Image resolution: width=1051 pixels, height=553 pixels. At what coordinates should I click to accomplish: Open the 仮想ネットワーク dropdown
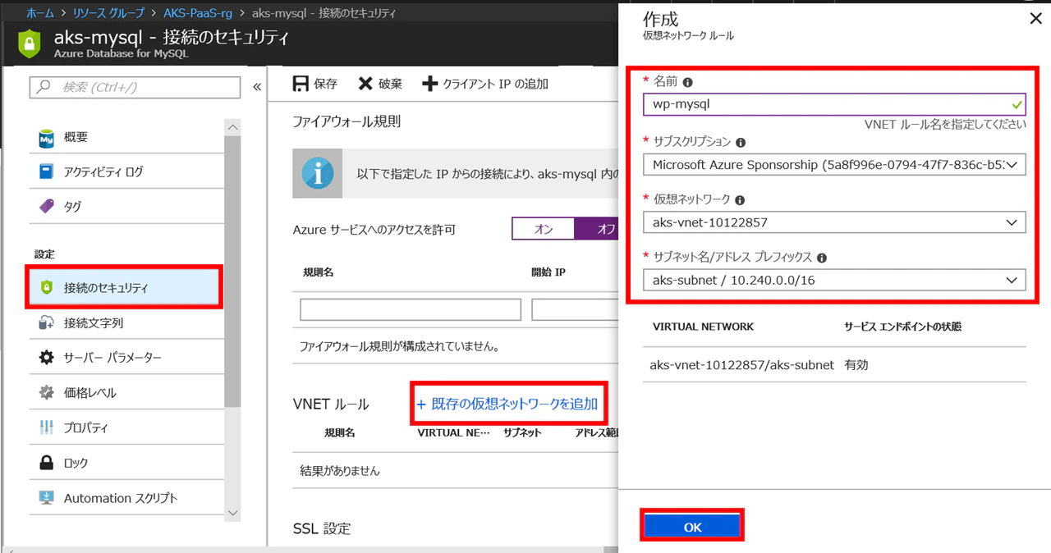[834, 222]
